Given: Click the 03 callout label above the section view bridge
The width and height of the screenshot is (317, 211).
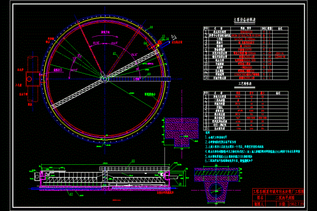Looking at the screenshot, I should click(x=133, y=161).
